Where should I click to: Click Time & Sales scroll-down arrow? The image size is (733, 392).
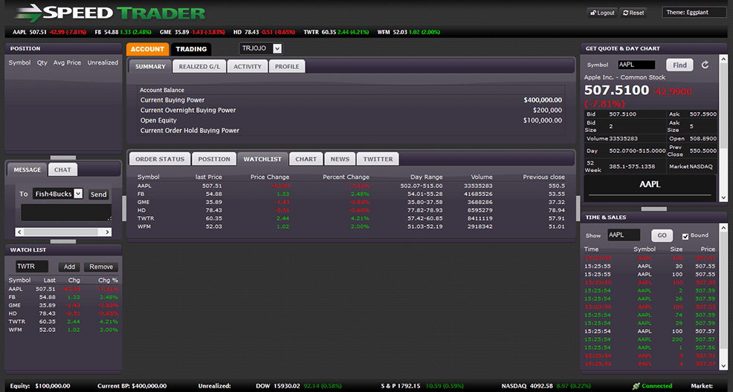723,367
